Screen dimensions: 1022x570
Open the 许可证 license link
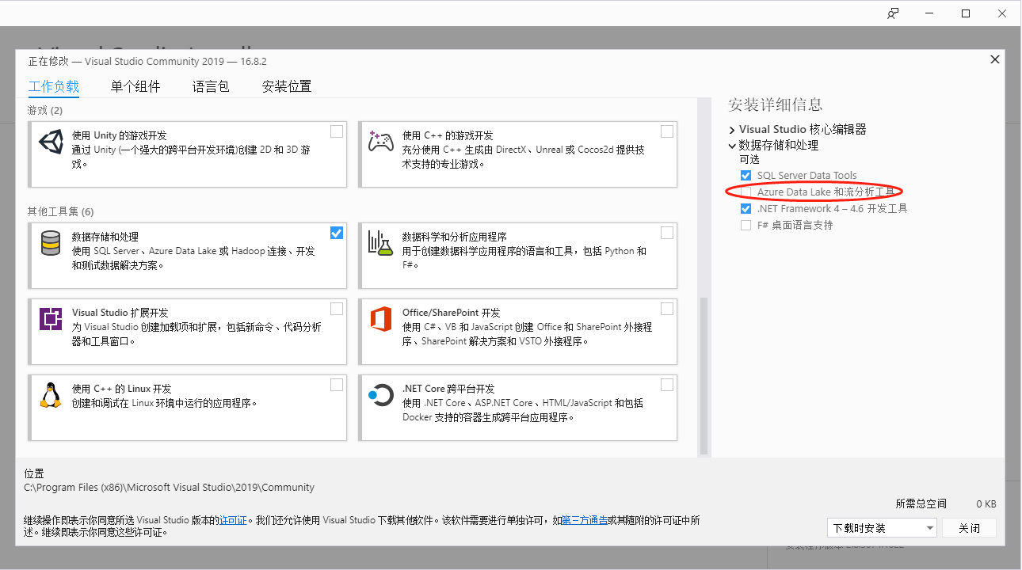pyautogui.click(x=234, y=520)
